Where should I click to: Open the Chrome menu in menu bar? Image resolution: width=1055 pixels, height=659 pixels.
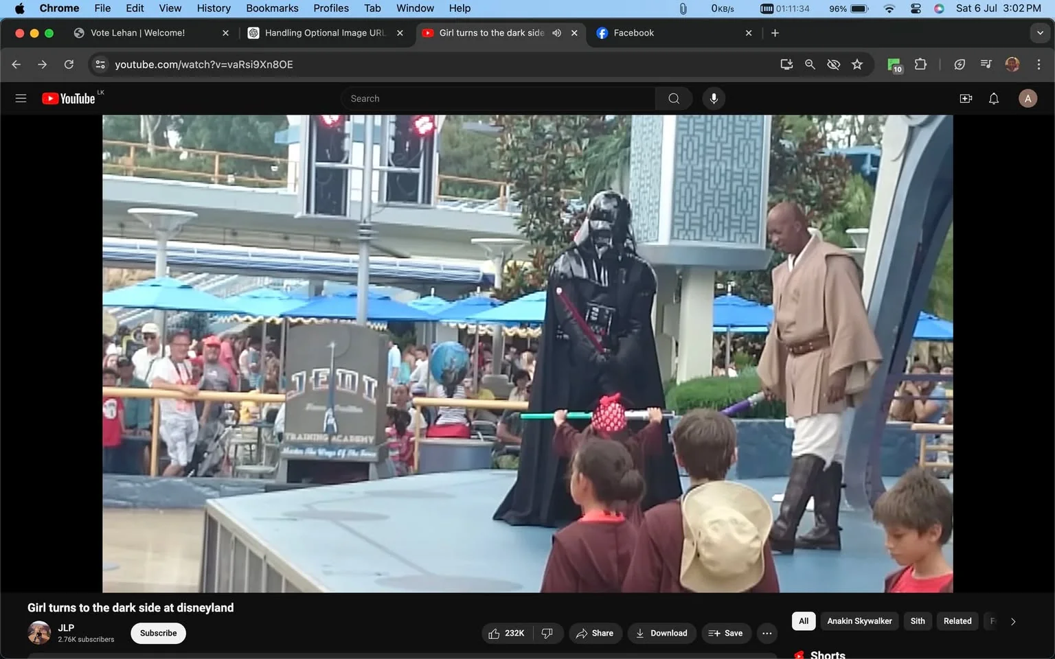pyautogui.click(x=59, y=8)
